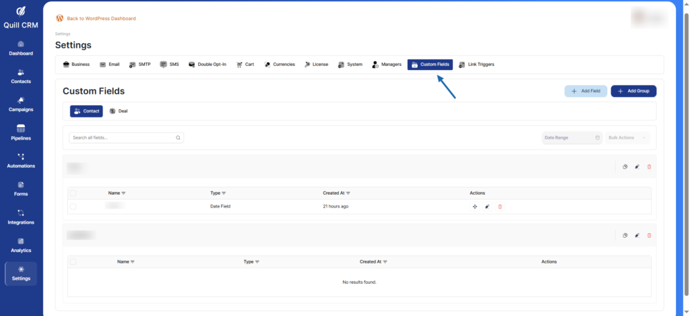Switch to the Deal tab
690x316 pixels.
[119, 110]
